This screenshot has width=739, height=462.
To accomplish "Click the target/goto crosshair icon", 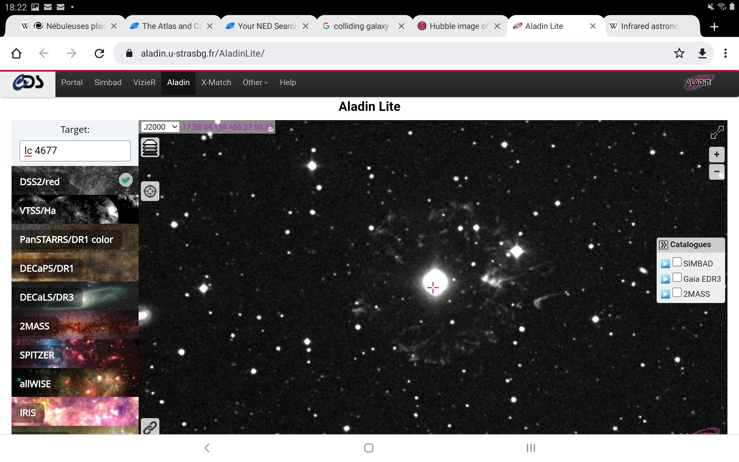I will coord(150,191).
